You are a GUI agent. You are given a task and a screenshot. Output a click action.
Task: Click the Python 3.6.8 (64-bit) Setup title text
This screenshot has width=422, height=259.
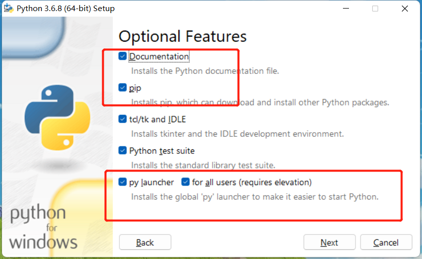click(x=65, y=9)
